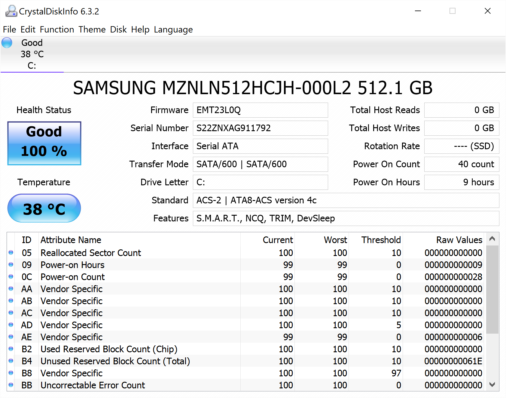
Task: Open the Function menu
Action: (x=57, y=29)
